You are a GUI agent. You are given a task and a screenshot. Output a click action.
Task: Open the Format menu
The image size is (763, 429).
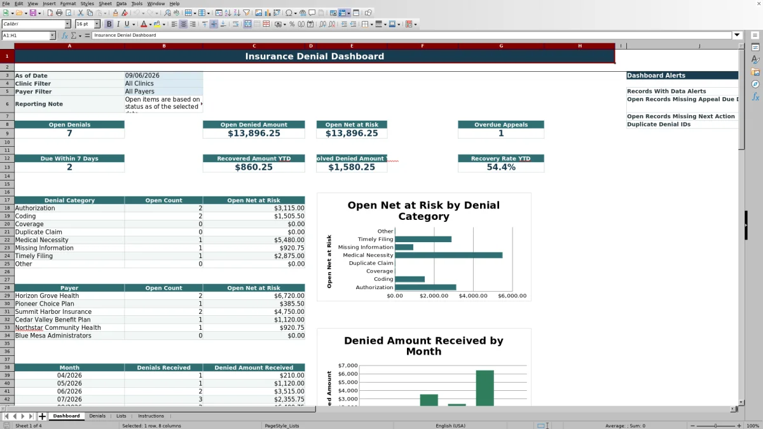coord(68,3)
